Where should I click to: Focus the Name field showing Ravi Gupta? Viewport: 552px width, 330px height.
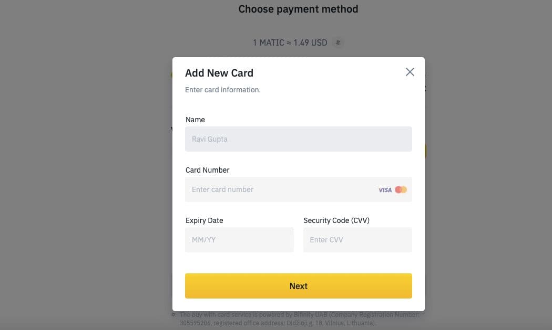pyautogui.click(x=298, y=139)
